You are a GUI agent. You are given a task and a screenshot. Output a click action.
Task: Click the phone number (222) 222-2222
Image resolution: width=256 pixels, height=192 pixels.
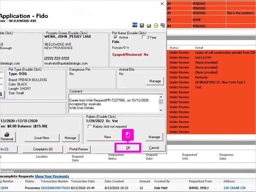(57, 58)
